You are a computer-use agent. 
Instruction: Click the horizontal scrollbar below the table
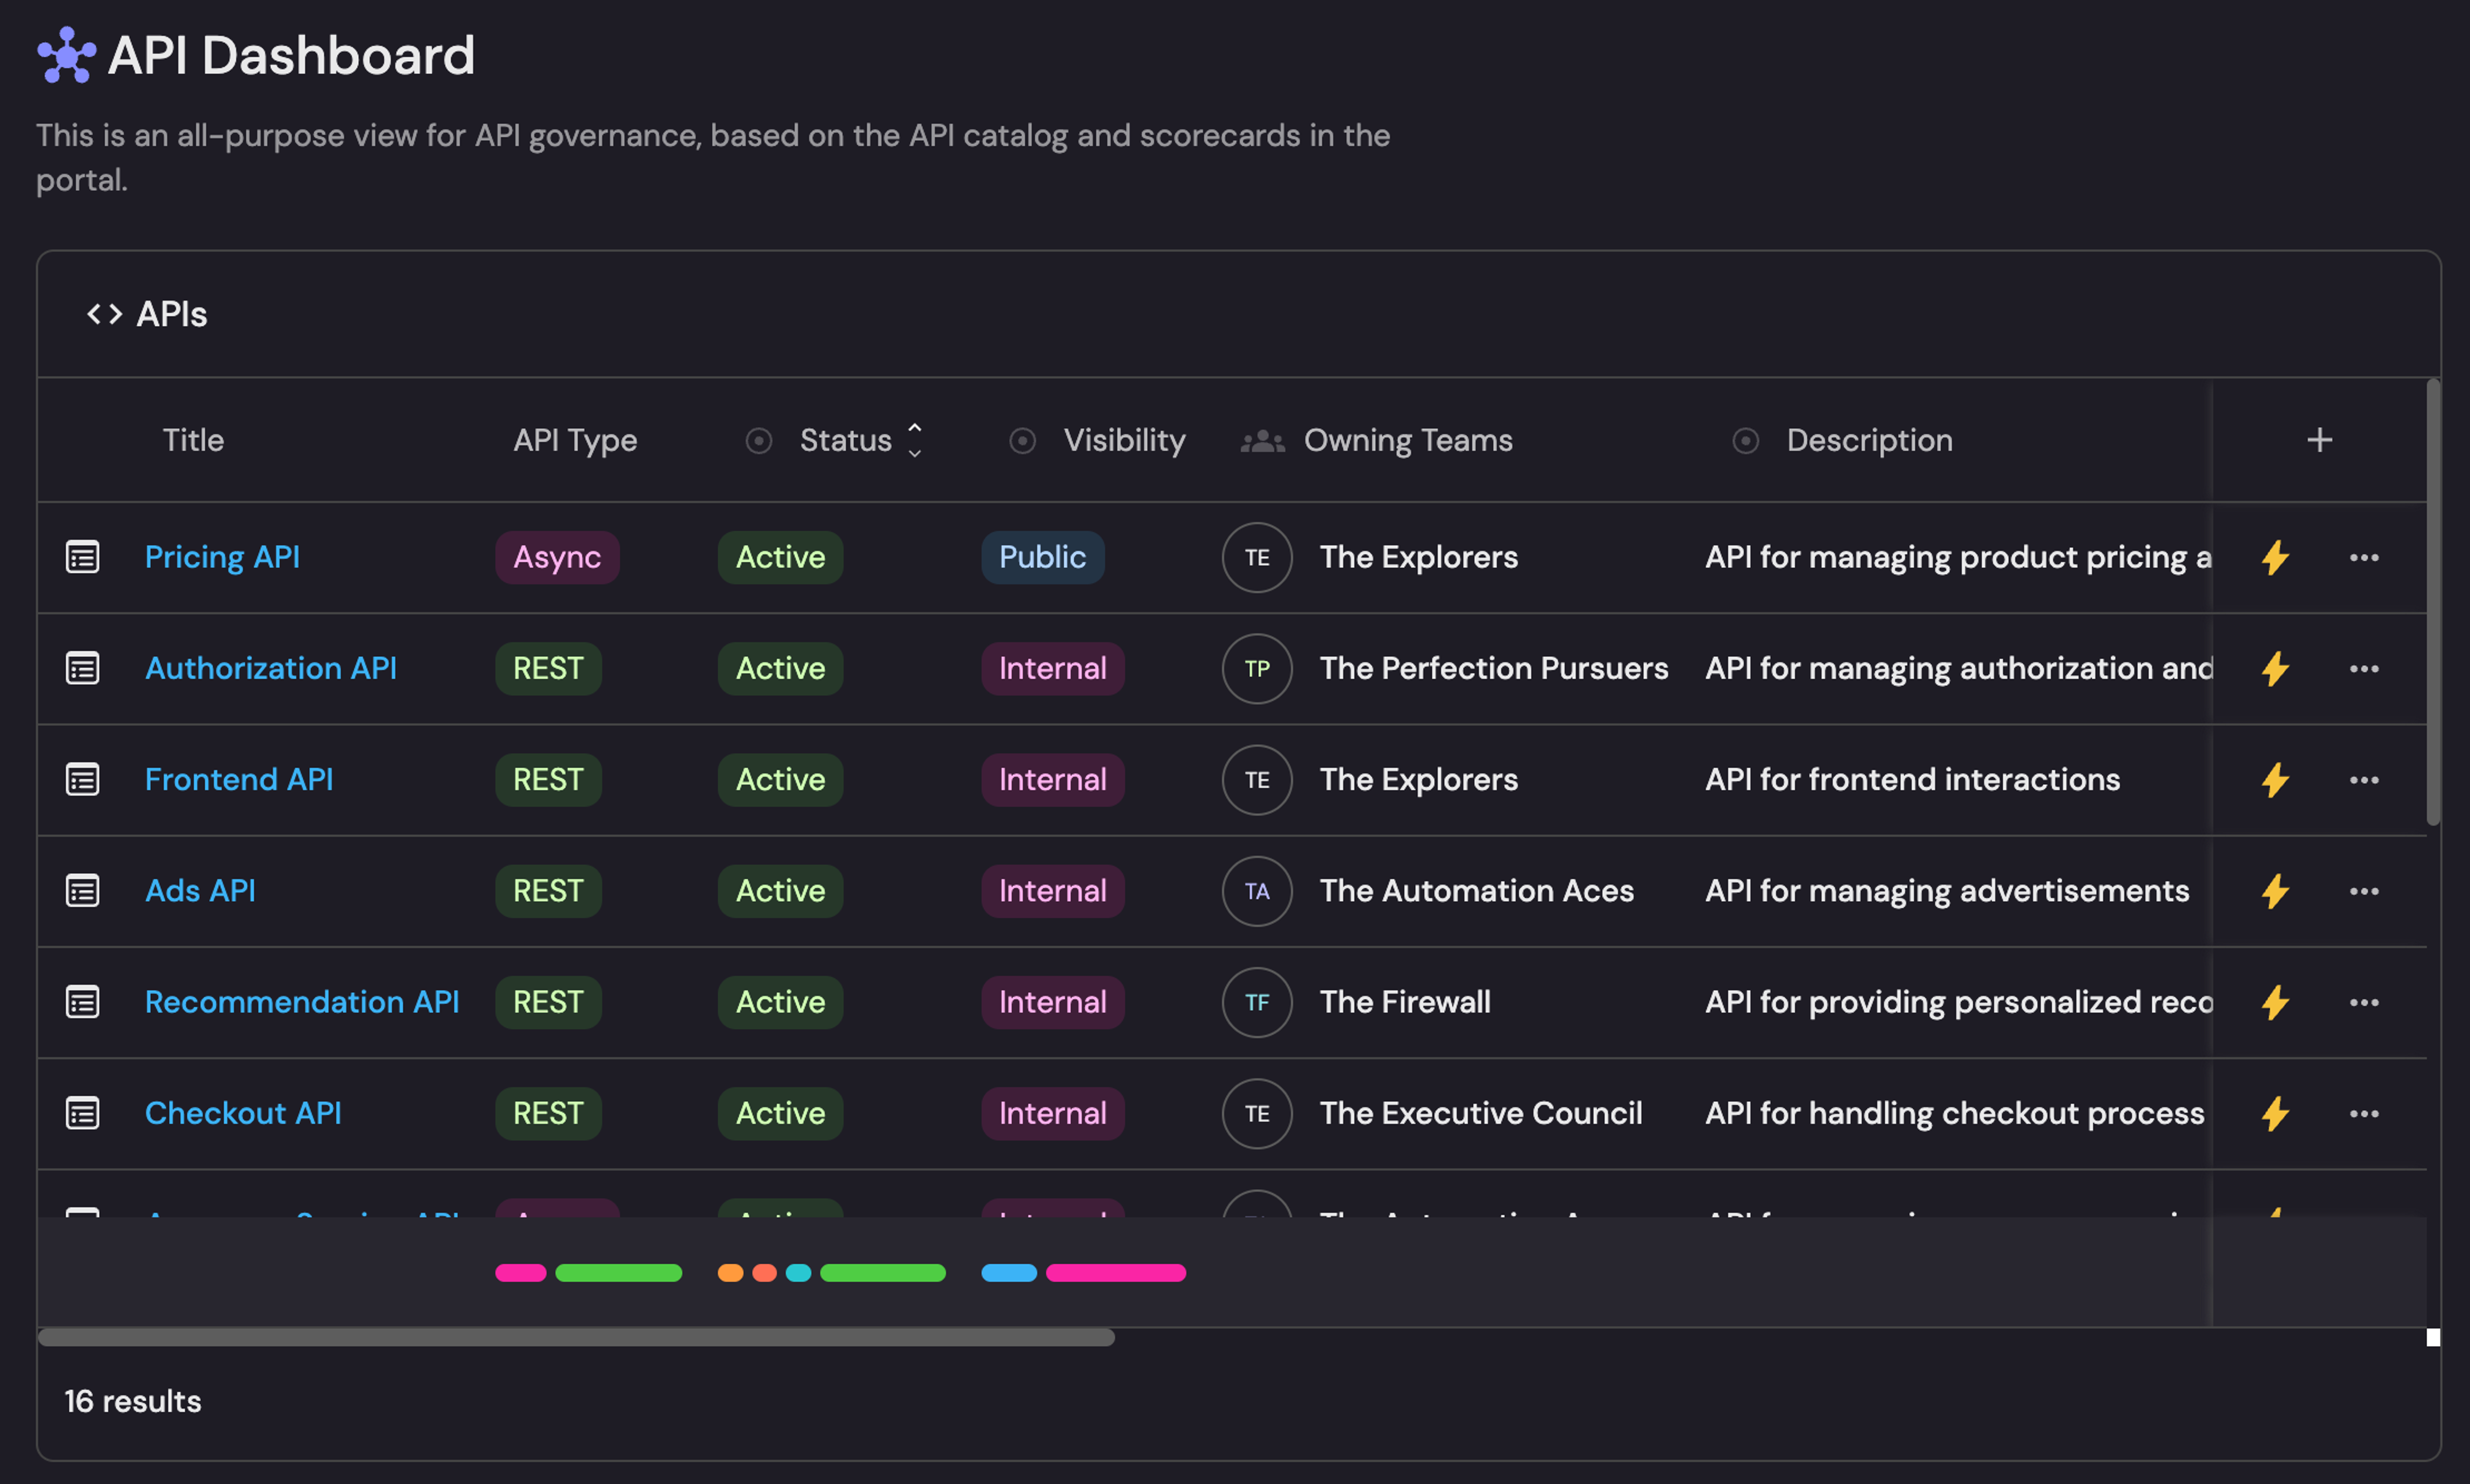coord(576,1338)
